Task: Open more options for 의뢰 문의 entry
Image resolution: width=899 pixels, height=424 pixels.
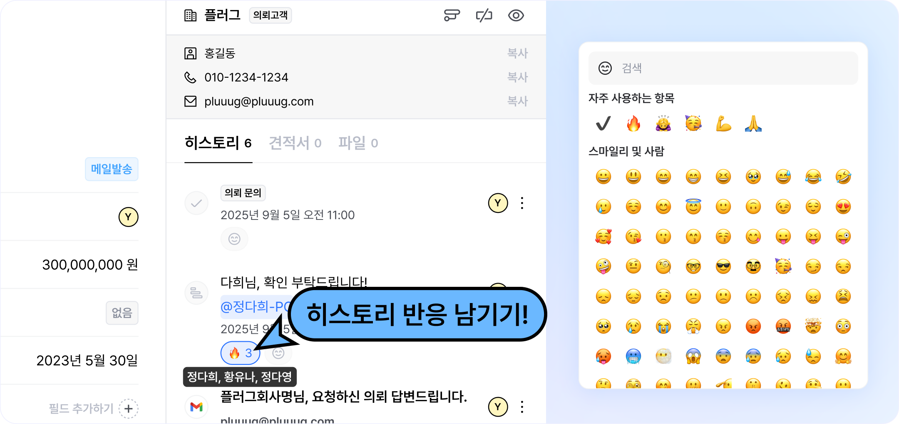Action: pos(522,203)
